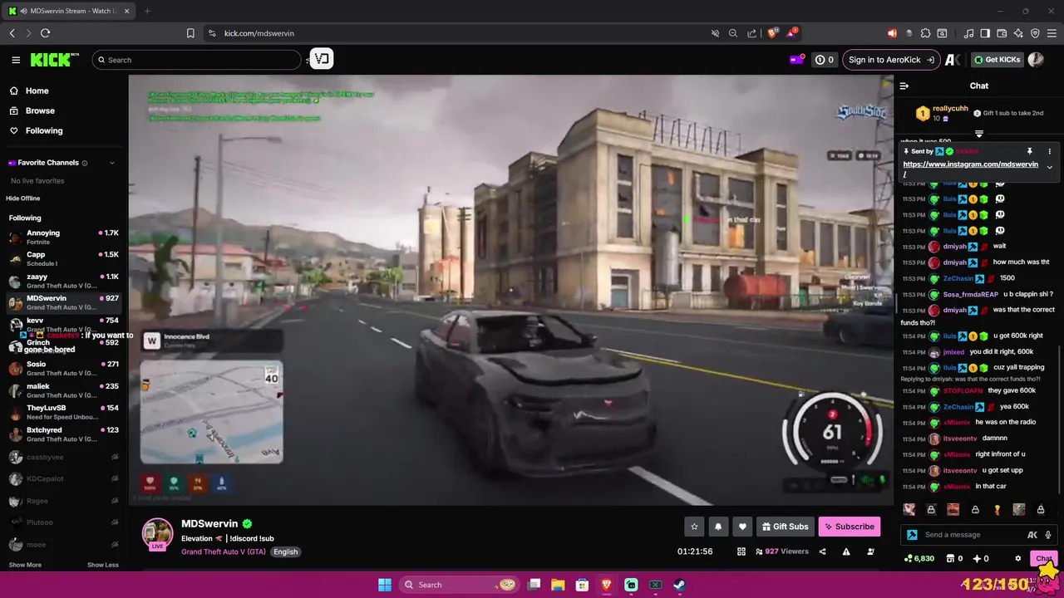Open the kevv channel in the Following list
Viewport: 1064px width, 598px height.
[63, 324]
